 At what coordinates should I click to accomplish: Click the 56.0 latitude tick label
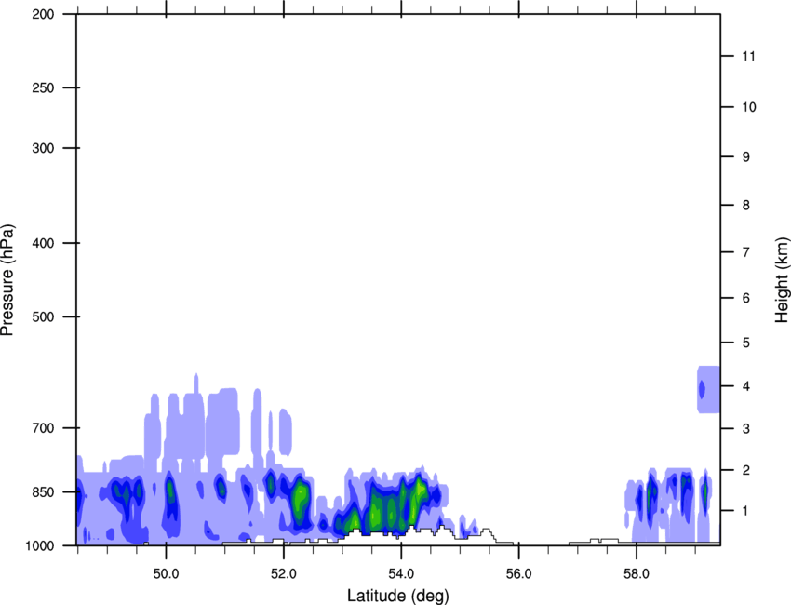tap(519, 574)
